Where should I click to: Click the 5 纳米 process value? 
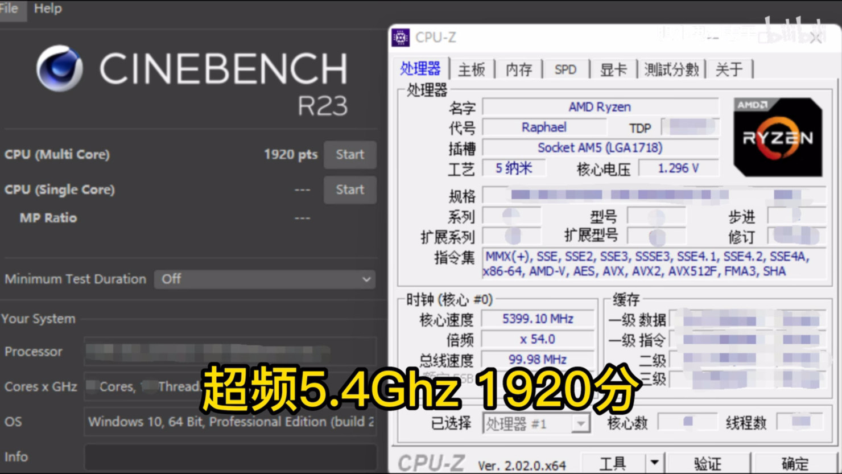tap(514, 168)
